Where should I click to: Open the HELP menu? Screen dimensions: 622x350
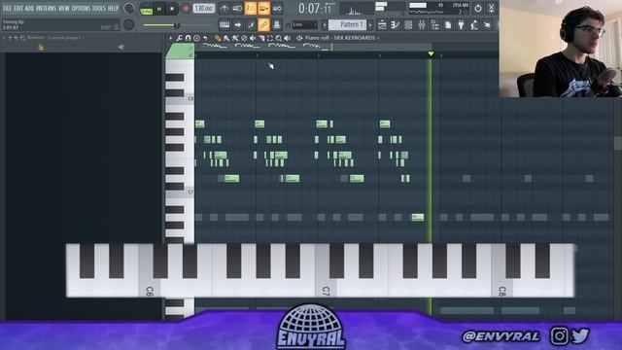point(113,8)
